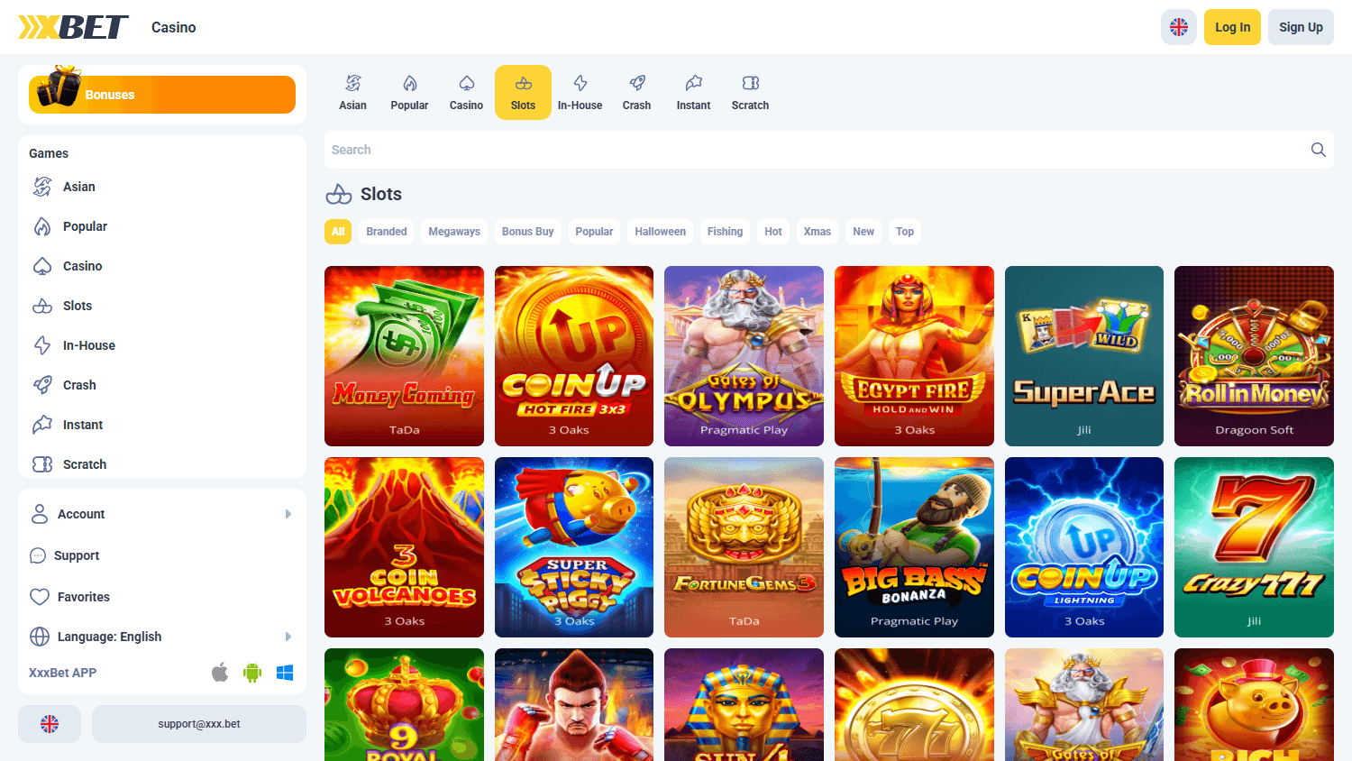1352x761 pixels.
Task: Open Crazy 777 Jili game
Action: pyautogui.click(x=1254, y=547)
